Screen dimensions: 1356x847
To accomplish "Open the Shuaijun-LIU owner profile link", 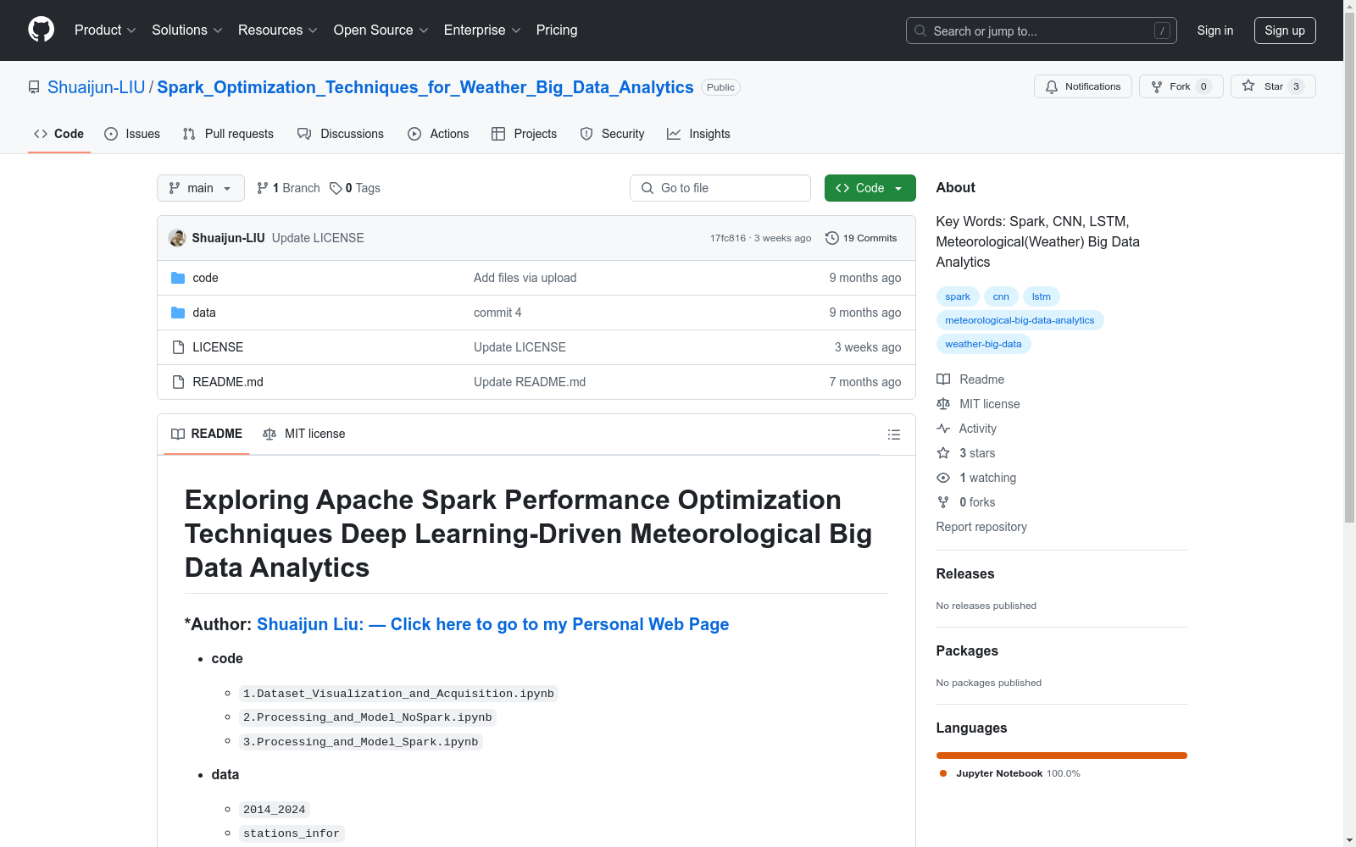I will (x=97, y=87).
